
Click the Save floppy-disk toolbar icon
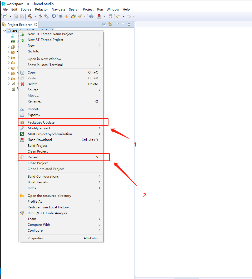click(16, 16)
